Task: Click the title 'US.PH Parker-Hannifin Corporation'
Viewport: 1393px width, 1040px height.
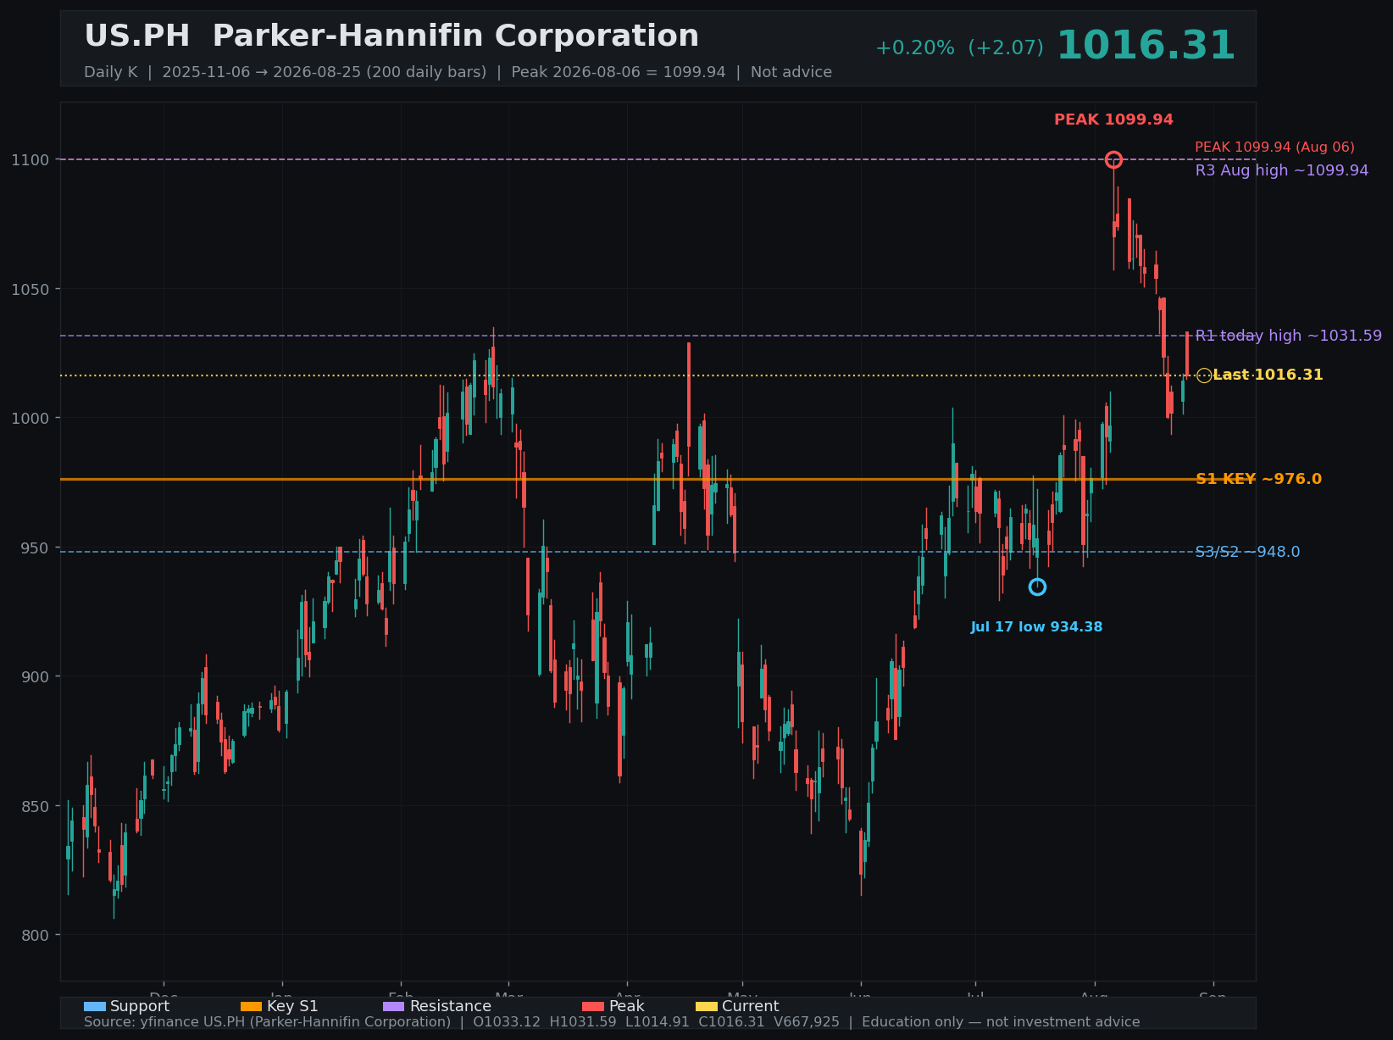Action: (391, 36)
